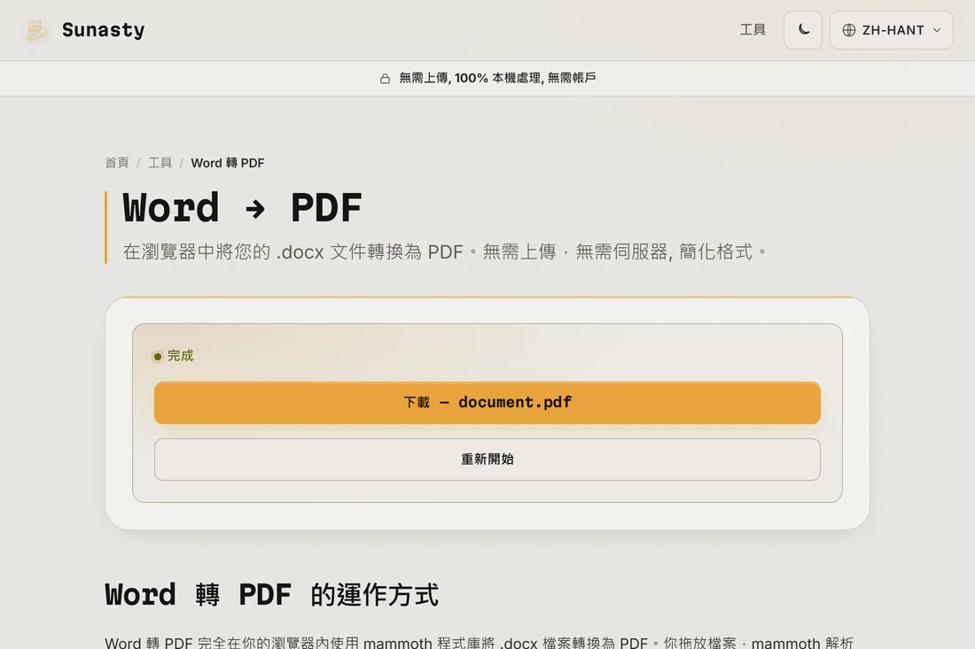Go to 工具 breadcrumb link
The width and height of the screenshot is (975, 649).
click(160, 163)
